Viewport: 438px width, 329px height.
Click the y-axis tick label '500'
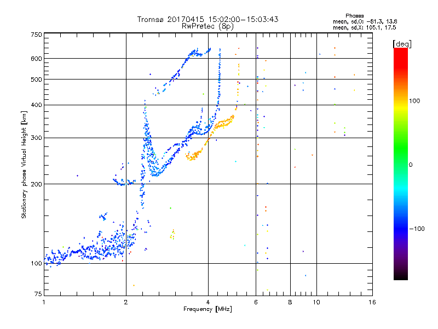coord(36,80)
